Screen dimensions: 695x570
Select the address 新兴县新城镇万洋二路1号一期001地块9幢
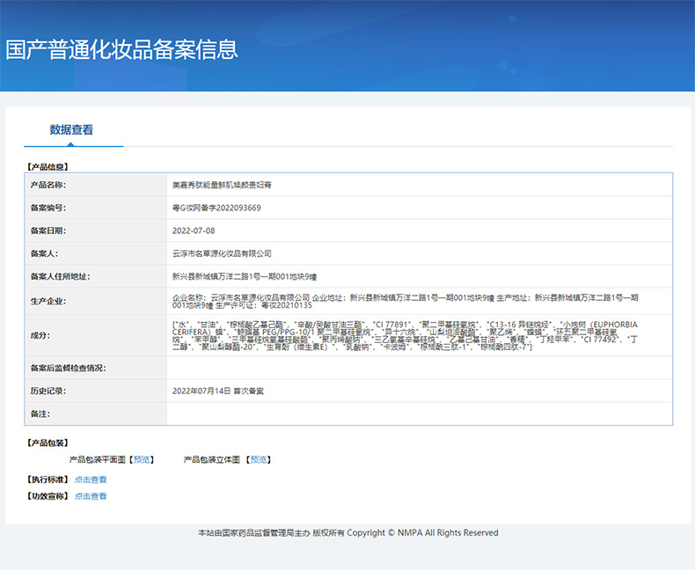tap(245, 276)
